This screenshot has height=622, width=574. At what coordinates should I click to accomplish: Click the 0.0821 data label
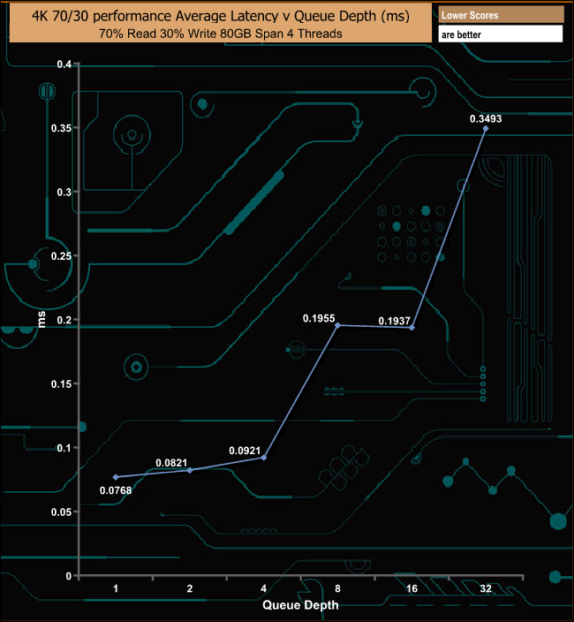(x=171, y=463)
